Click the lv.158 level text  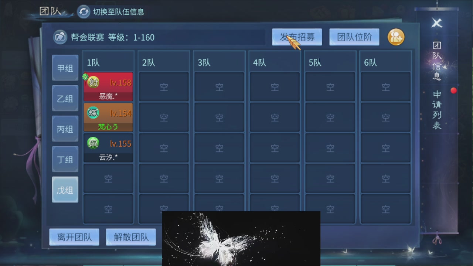coord(120,83)
